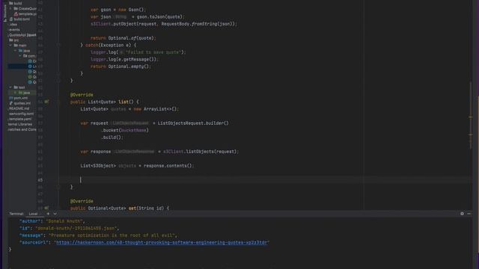Image resolution: width=479 pixels, height=269 pixels.
Task: Click the fold marker next to catch block
Action: (x=58, y=45)
